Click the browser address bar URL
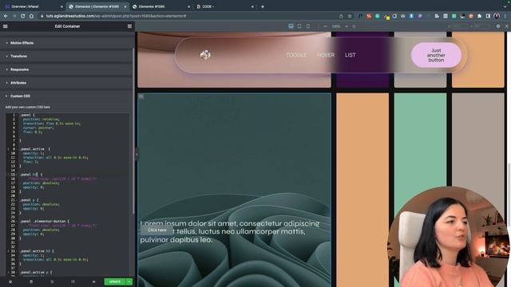The width and height of the screenshot is (511, 287). (x=116, y=16)
